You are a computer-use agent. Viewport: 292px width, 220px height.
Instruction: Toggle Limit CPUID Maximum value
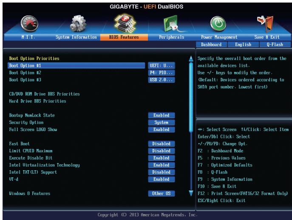pyautogui.click(x=162, y=151)
